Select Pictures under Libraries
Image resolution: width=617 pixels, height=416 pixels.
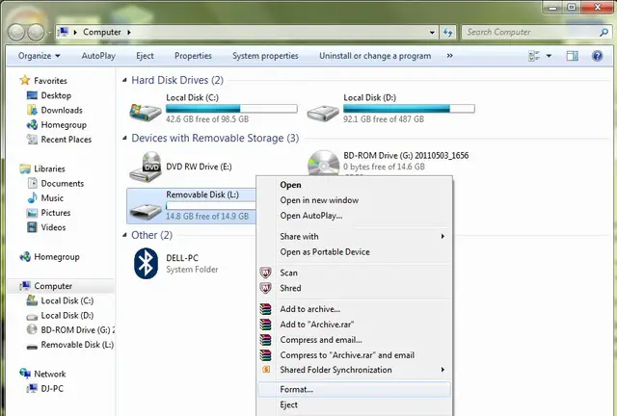coord(56,213)
